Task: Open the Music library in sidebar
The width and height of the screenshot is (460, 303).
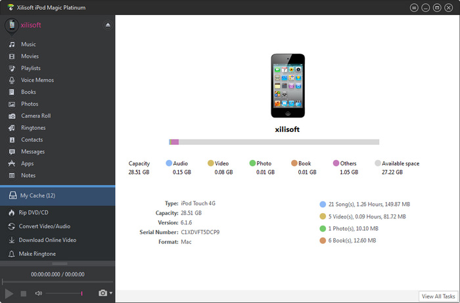Action: 28,45
